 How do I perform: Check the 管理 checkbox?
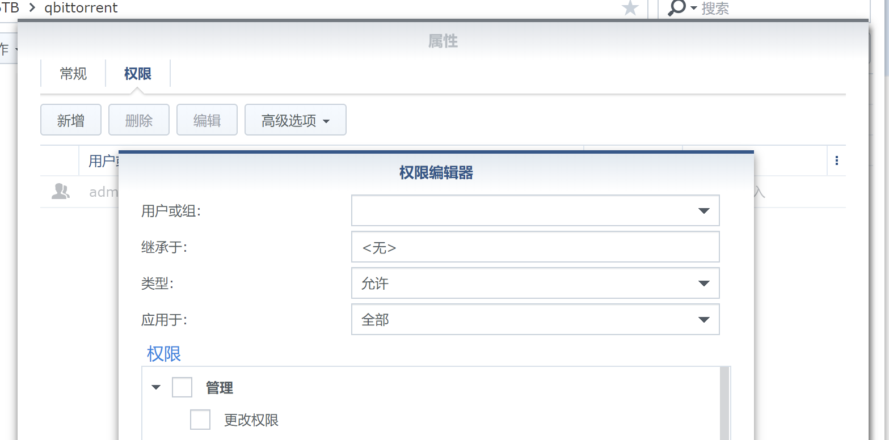pos(182,388)
